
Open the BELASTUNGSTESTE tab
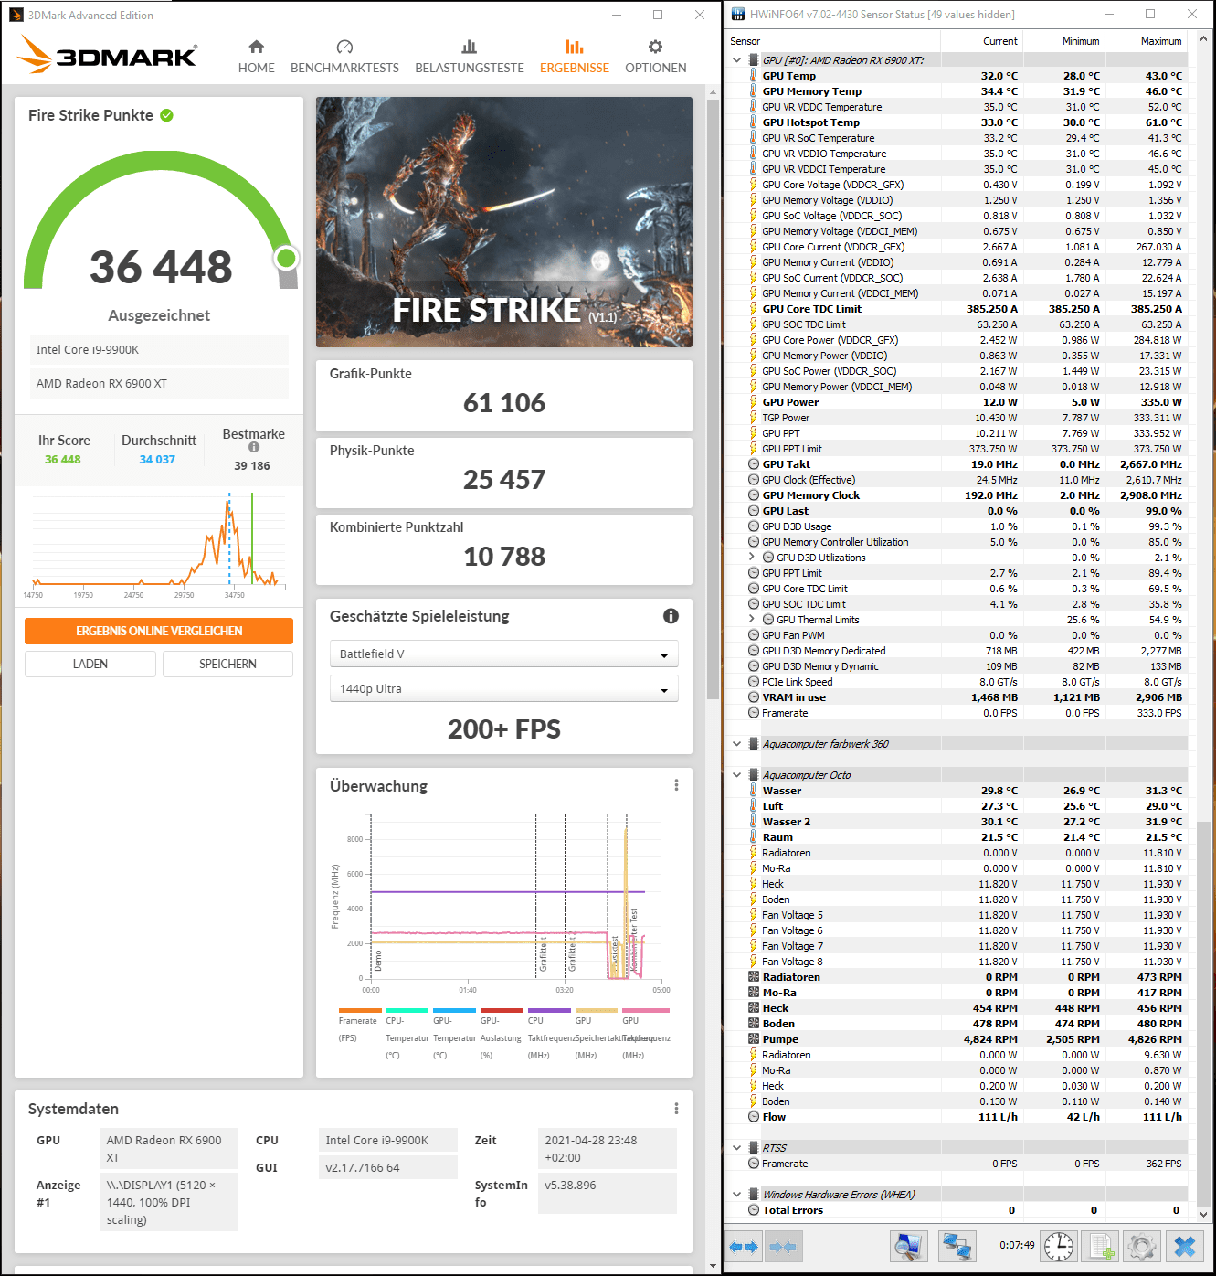point(470,57)
